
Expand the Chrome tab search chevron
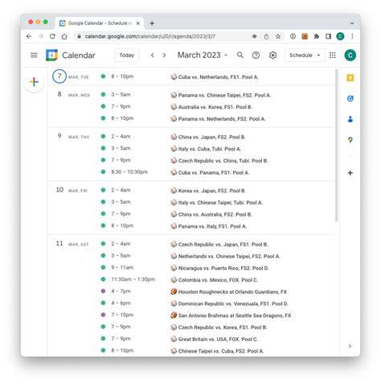tap(352, 23)
